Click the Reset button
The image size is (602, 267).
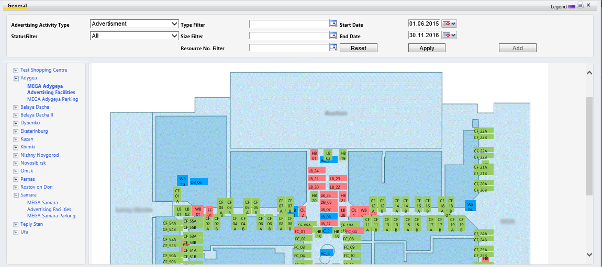click(x=358, y=48)
